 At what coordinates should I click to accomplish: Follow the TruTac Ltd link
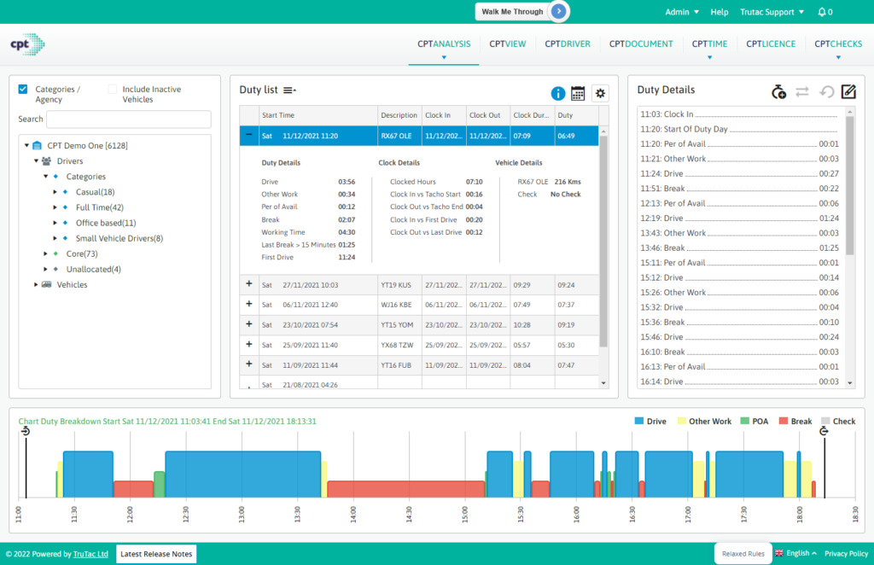pyautogui.click(x=90, y=554)
